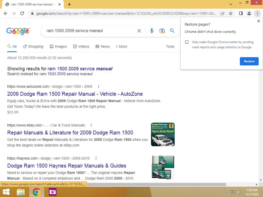Click the address bar URL text
Image resolution: width=263 pixels, height=197 pixels.
click(x=126, y=13)
